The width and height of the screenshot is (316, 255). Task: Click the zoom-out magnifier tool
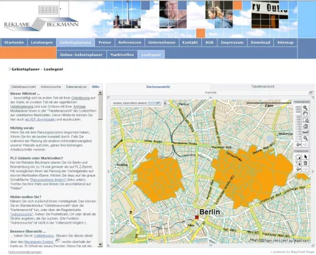click(305, 138)
